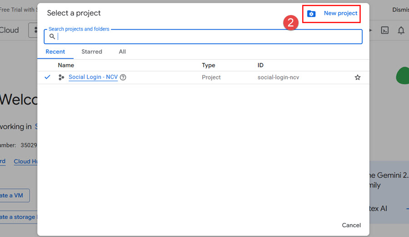This screenshot has height=237, width=409.
Task: Open help tooltip beside Social Login - NCV
Action: coord(123,77)
